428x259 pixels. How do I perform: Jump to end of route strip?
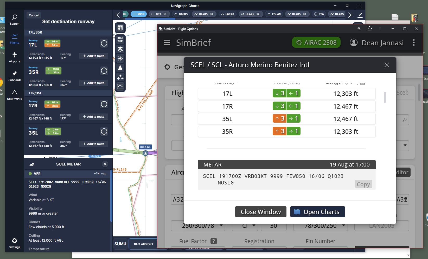350,15
